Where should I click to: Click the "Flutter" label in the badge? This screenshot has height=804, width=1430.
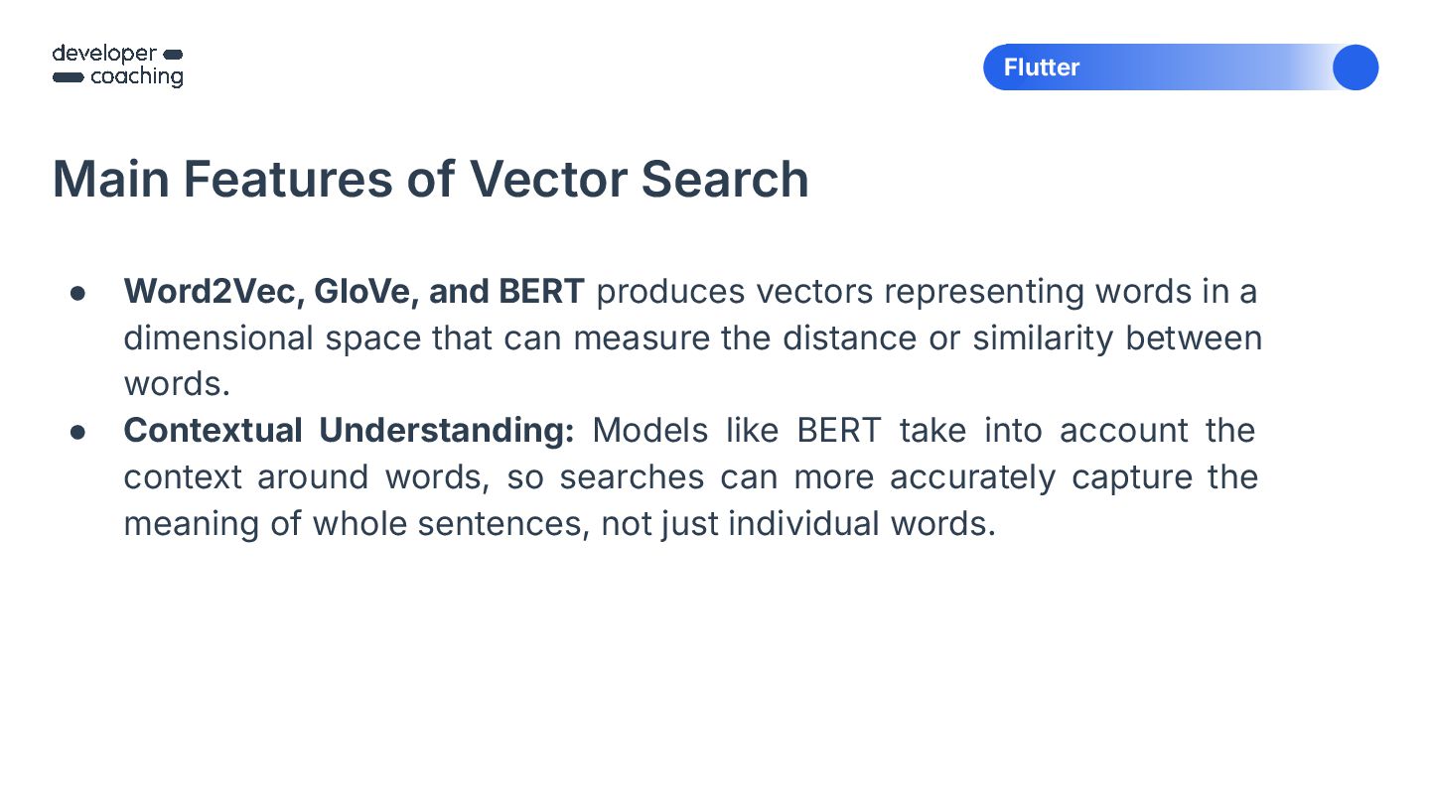pyautogui.click(x=1041, y=67)
